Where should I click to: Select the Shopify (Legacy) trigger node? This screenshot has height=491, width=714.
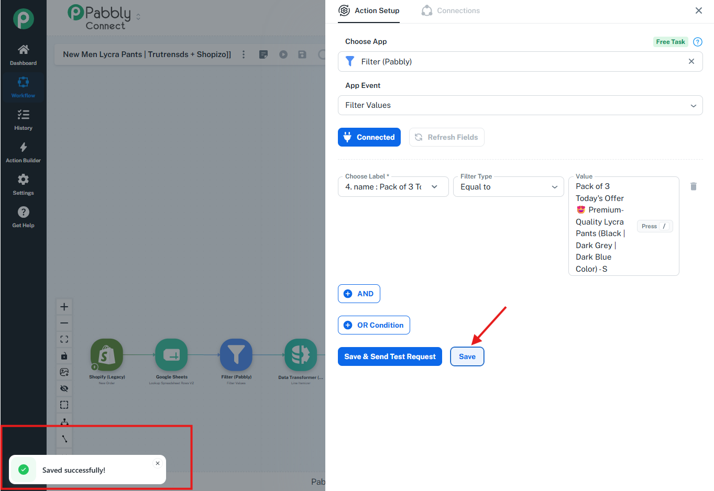tap(107, 355)
